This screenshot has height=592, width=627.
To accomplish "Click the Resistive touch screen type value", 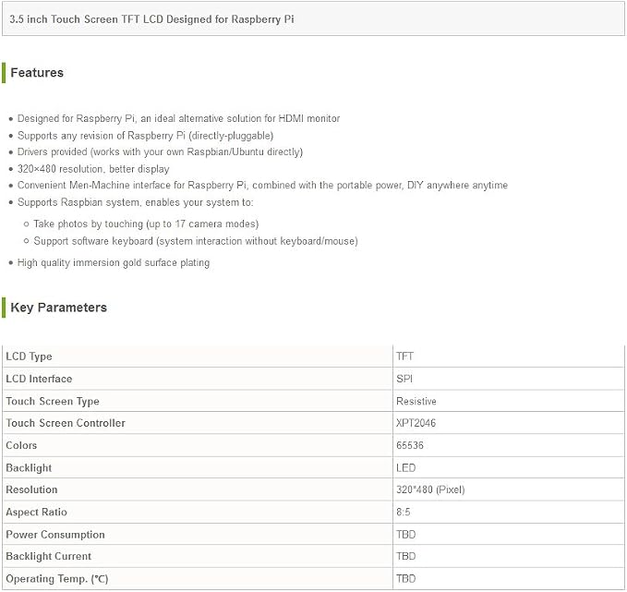I will pyautogui.click(x=416, y=401).
